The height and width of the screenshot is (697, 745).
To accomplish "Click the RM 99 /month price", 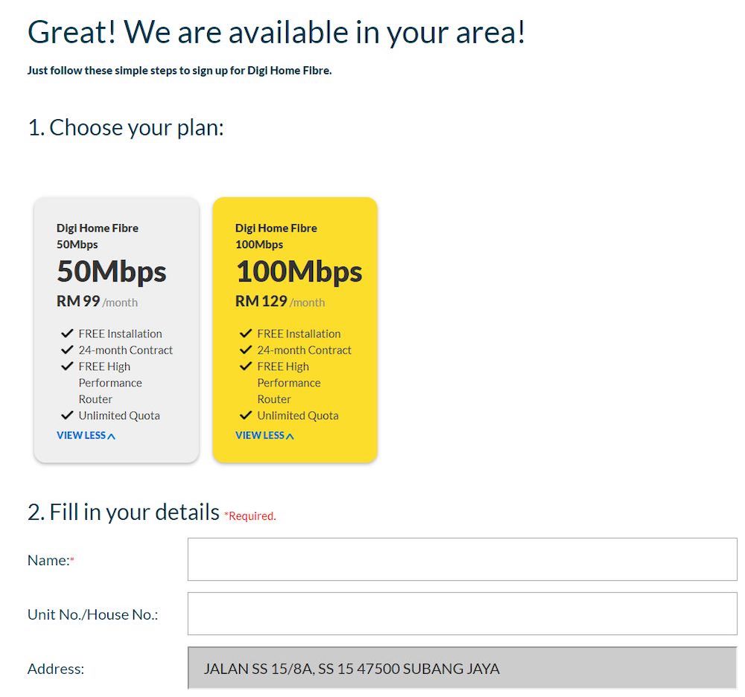I will 97,302.
